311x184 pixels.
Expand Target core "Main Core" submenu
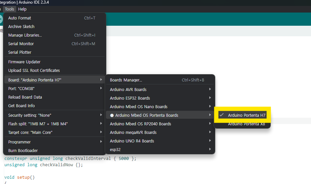(x=54, y=132)
